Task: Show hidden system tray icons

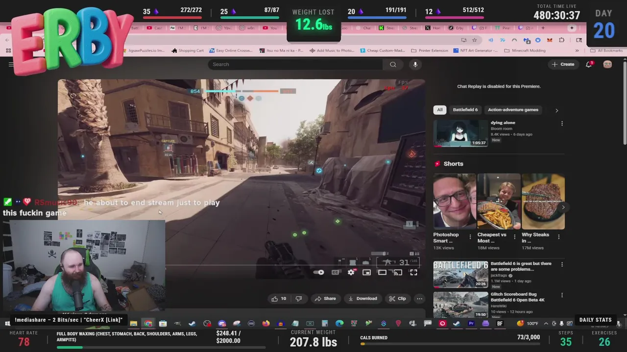Action: [546, 323]
